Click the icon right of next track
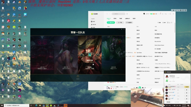 click(145, 88)
